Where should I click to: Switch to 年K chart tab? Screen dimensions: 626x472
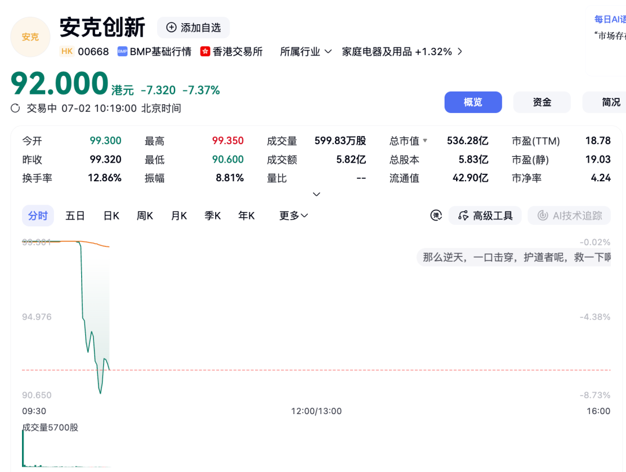(246, 215)
